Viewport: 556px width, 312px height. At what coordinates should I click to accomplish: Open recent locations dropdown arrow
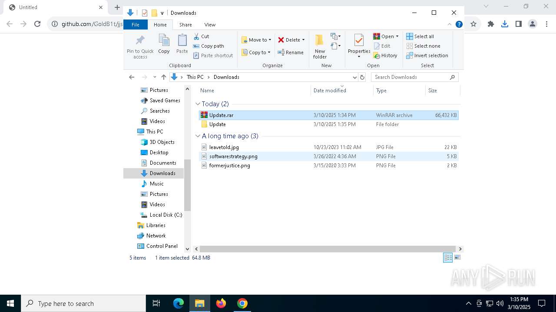[155, 77]
